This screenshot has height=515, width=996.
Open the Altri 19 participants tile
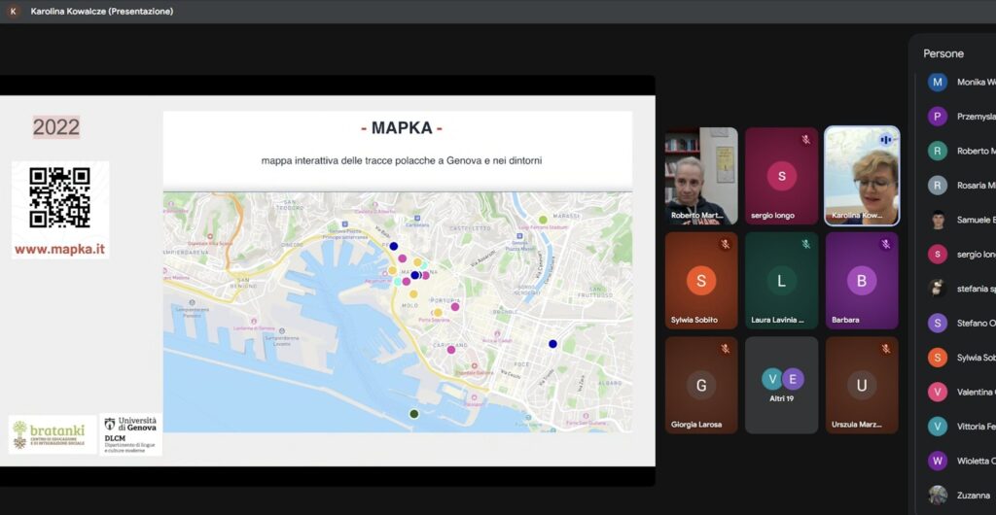782,385
